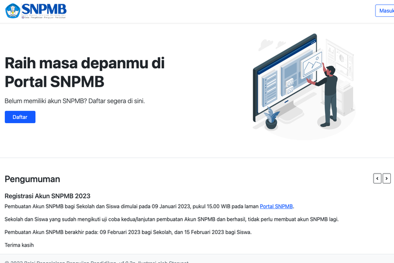Screen dimensions: 394x263
Task: Open the Portal SNPMB hyperlink
Action: (x=276, y=206)
